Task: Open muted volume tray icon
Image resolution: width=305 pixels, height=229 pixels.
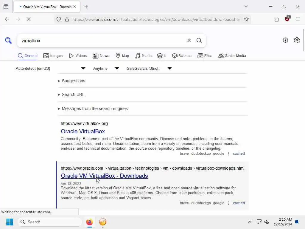Action: tap(267, 222)
